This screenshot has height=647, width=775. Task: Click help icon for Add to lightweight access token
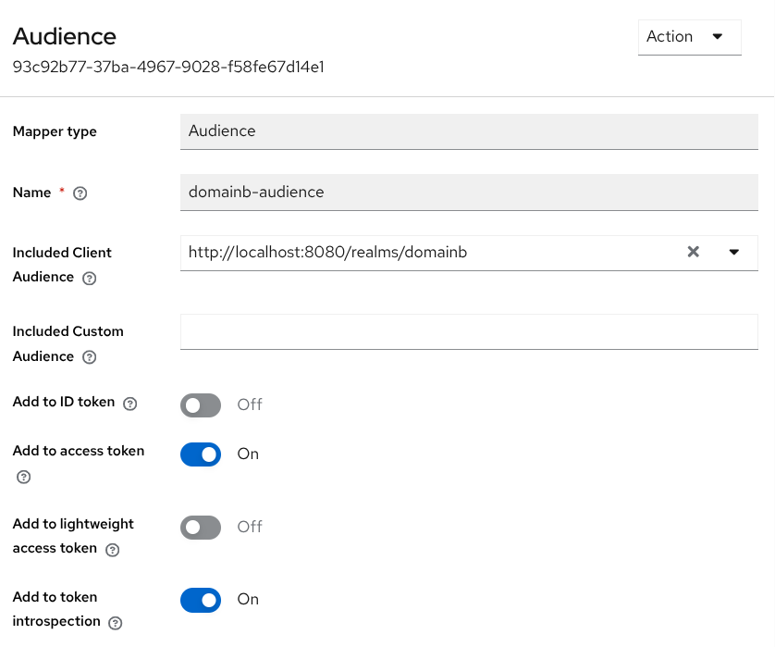pyautogui.click(x=112, y=548)
